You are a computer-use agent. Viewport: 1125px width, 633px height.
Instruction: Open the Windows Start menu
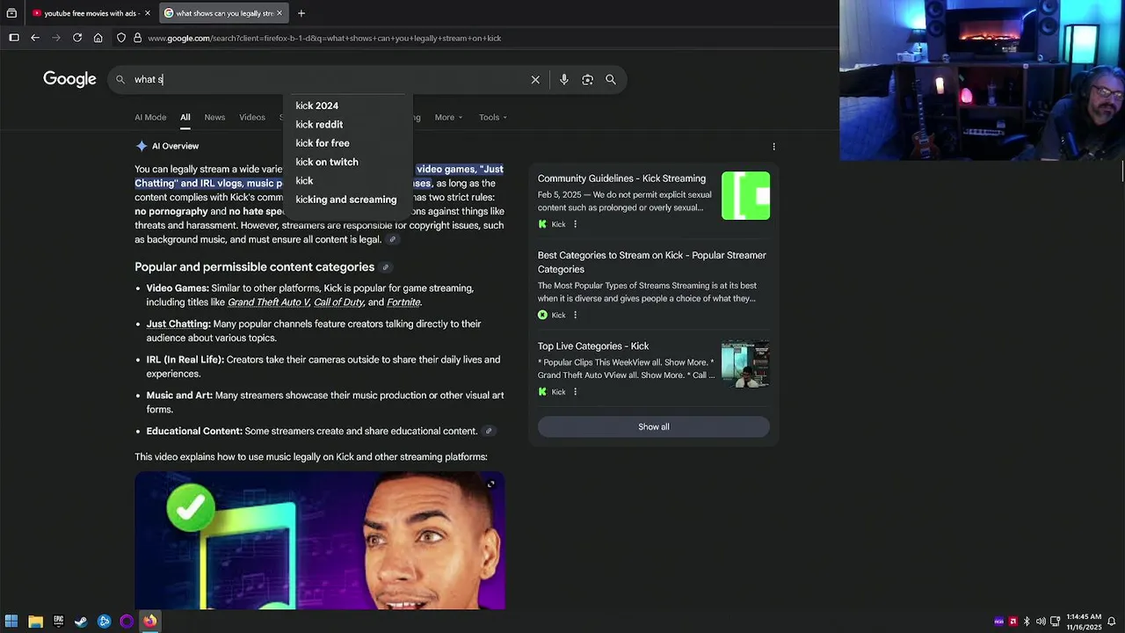click(x=11, y=622)
